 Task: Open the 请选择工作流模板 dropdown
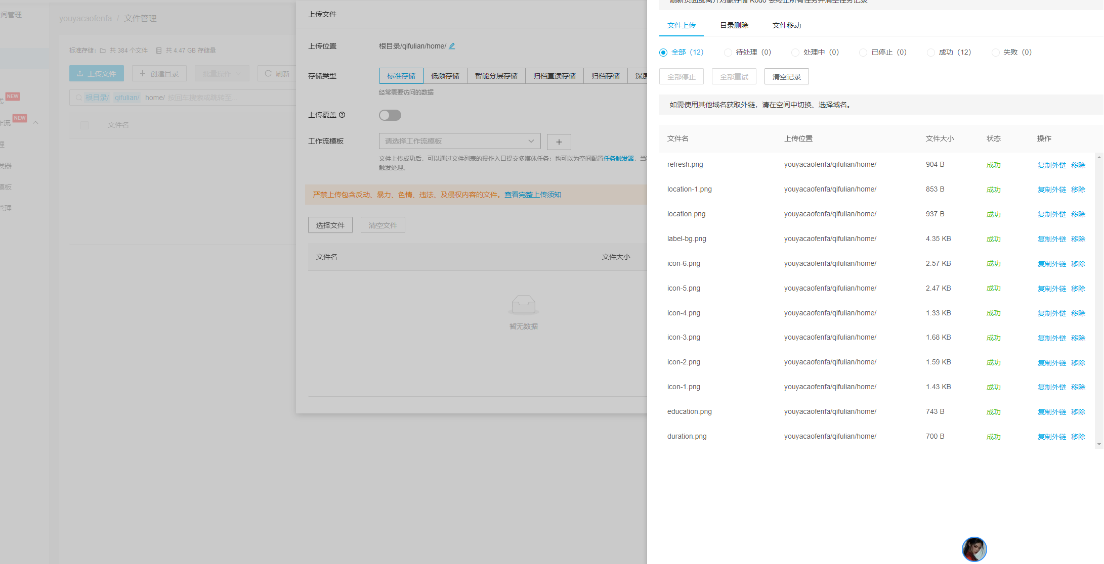coord(459,141)
